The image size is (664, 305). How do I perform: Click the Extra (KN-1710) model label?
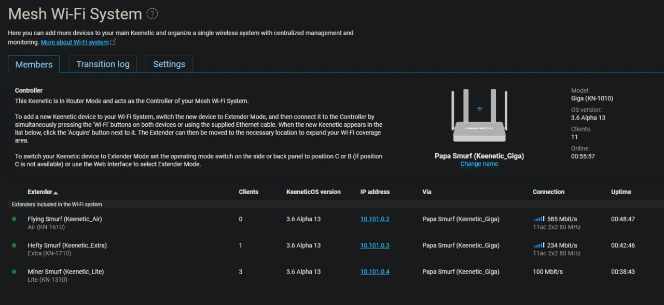(49, 254)
